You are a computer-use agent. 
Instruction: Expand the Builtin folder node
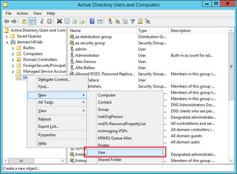(13, 48)
